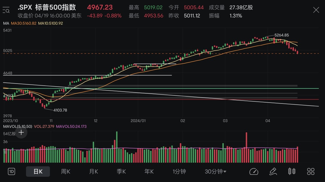
Task: Tap the low value 4953.56
Action: click(154, 16)
